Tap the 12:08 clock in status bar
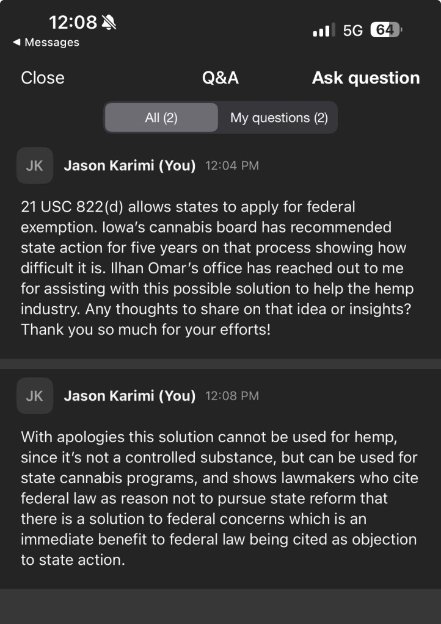The image size is (441, 624). pos(73,23)
